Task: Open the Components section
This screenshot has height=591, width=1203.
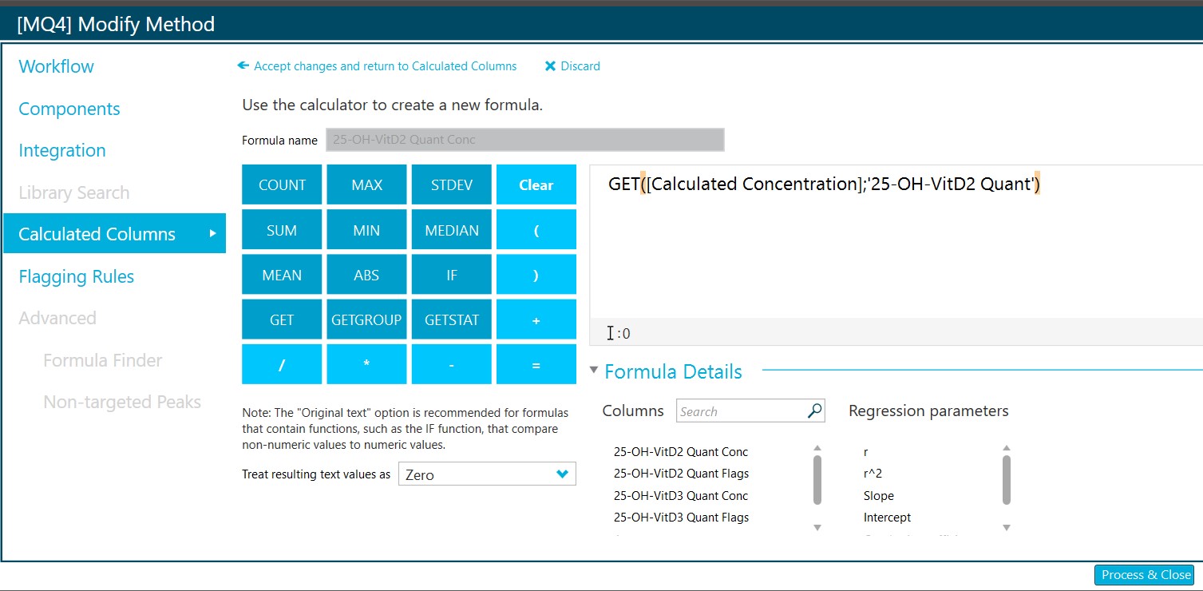Action: (69, 109)
